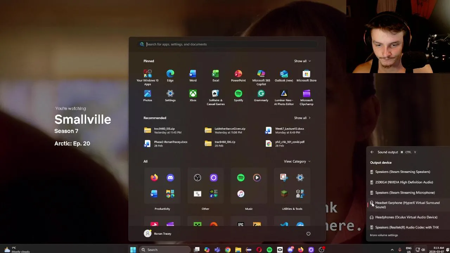
Task: Open OBS Studio in the Other category
Action: [197, 177]
